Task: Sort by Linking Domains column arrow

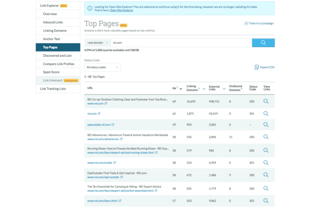Action: pos(204,89)
